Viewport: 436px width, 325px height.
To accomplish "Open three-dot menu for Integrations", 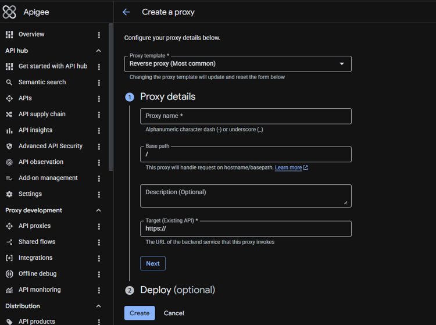I will pos(99,258).
